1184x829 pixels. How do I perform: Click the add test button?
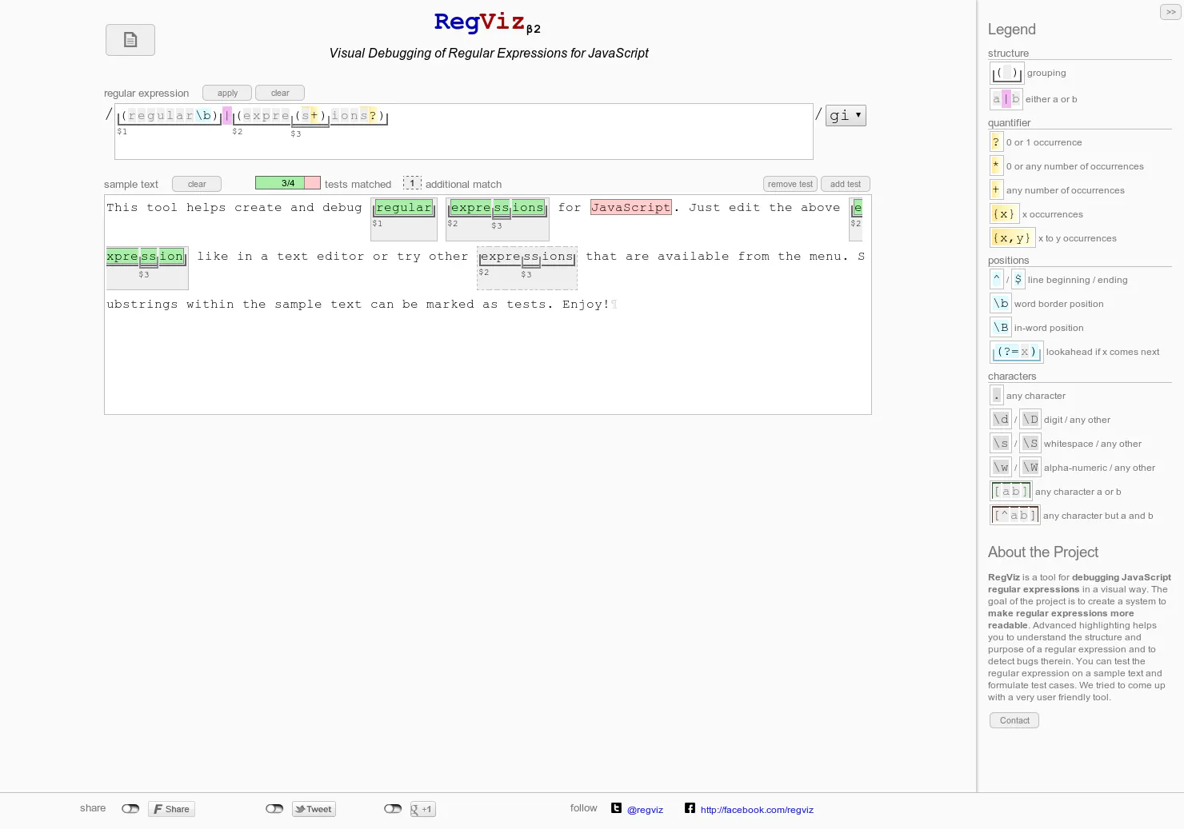click(845, 184)
